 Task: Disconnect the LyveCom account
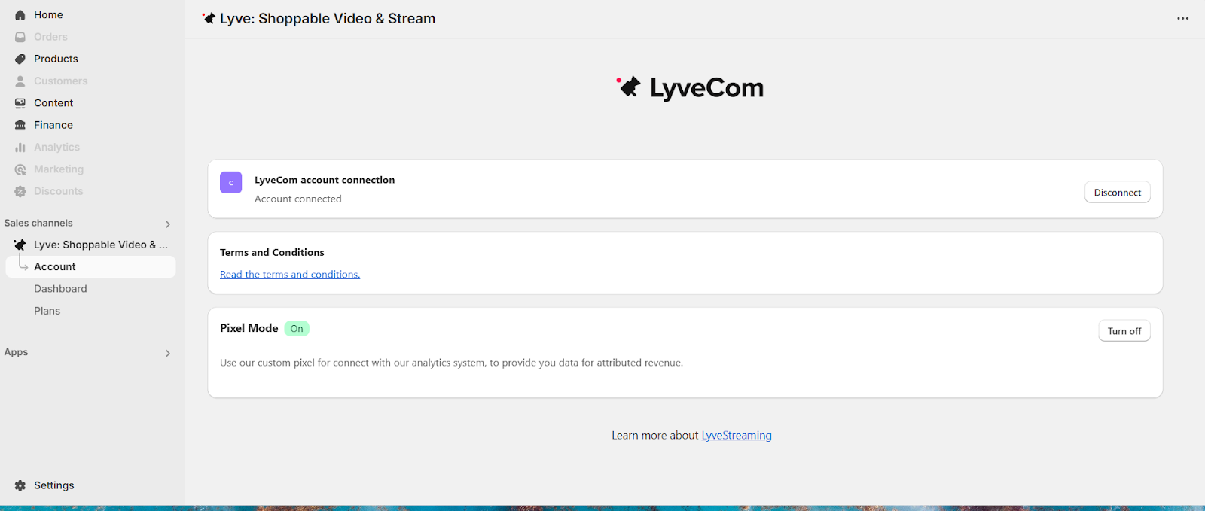[1117, 193]
